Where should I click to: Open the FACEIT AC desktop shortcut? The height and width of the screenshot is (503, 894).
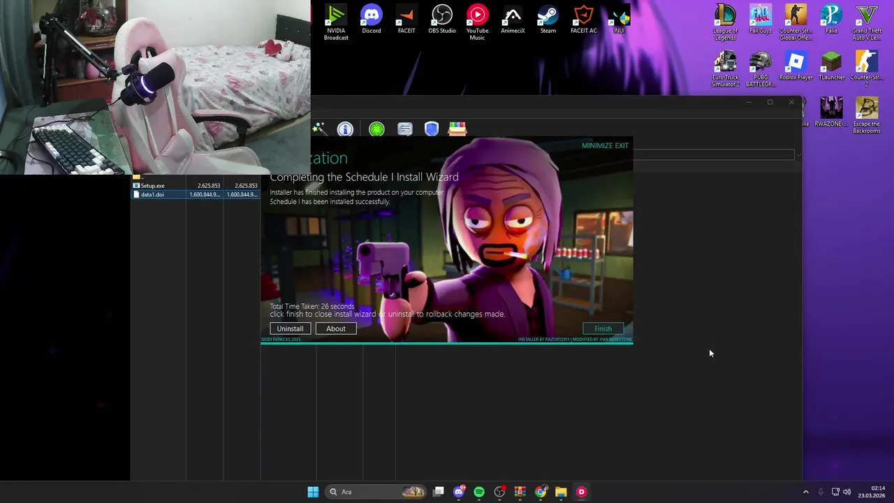(x=583, y=20)
